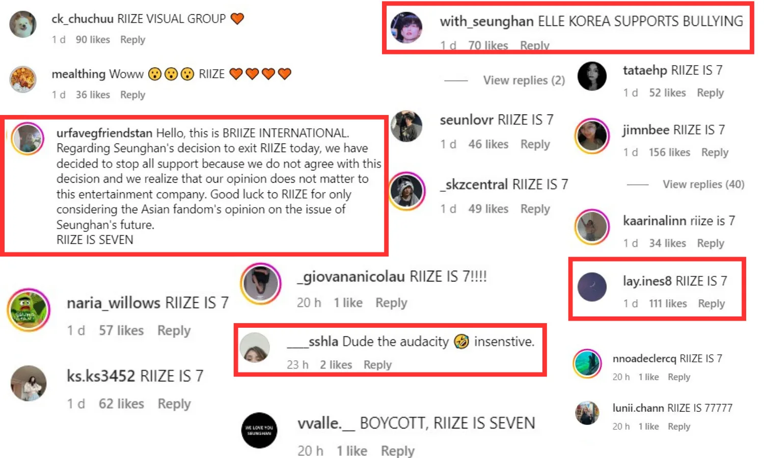Viewport: 764px width, 458px height.
Task: Open naria_willows' green cartoon avatar
Action: pos(29,310)
